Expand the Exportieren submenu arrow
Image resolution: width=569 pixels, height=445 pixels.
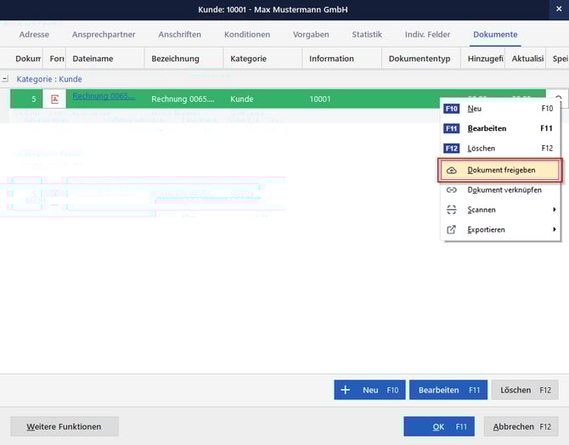[x=555, y=229]
